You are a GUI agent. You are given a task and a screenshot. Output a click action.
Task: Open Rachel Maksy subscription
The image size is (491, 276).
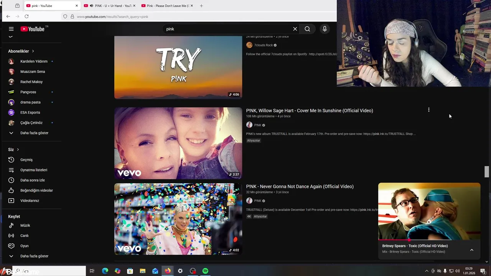pyautogui.click(x=31, y=82)
